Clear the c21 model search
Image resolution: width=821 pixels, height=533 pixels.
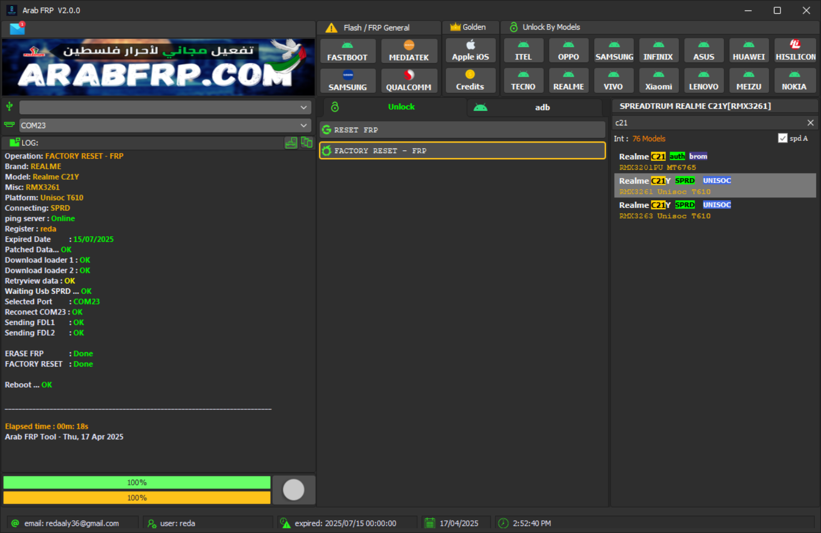[810, 123]
